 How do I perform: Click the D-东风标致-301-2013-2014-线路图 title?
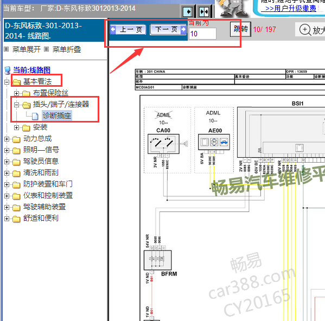click(43, 31)
